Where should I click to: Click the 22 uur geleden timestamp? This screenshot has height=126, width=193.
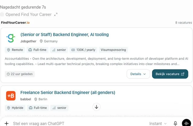point(20,74)
